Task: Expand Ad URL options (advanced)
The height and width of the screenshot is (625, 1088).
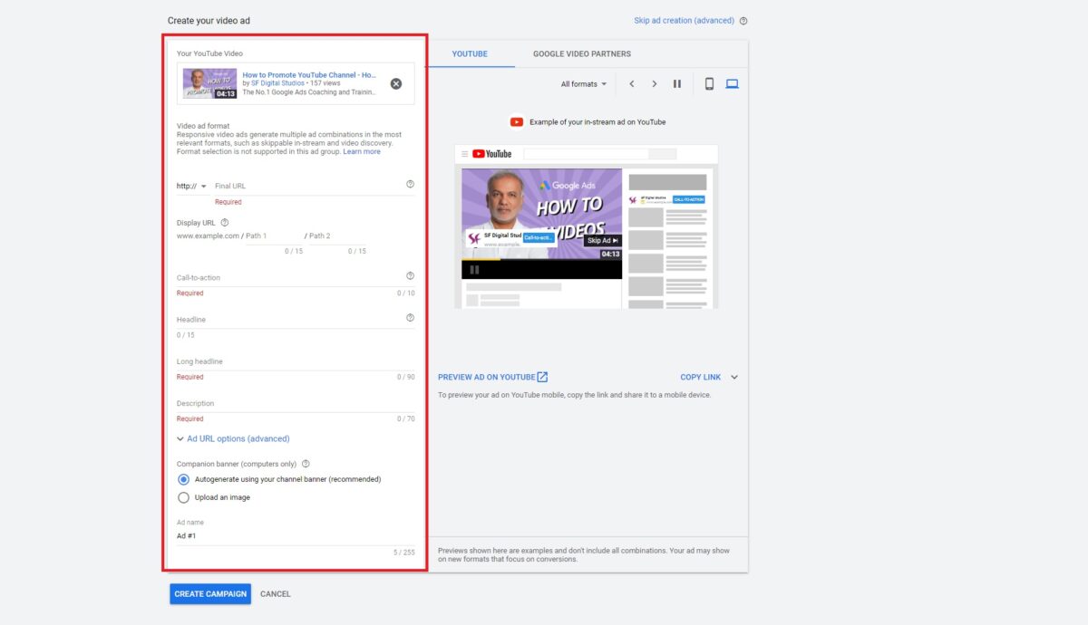Action: tap(233, 438)
